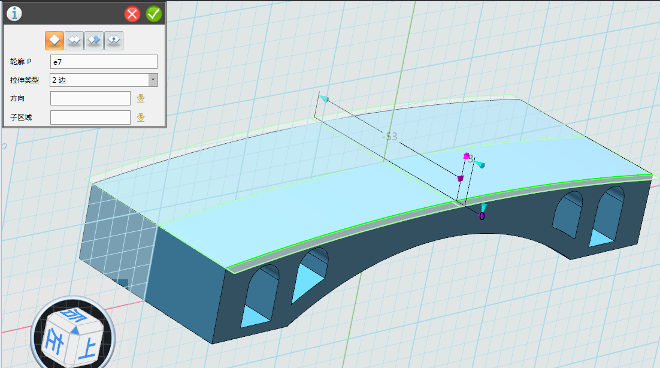
Task: Click the 轮廓 P field containing e7
Action: click(x=104, y=62)
